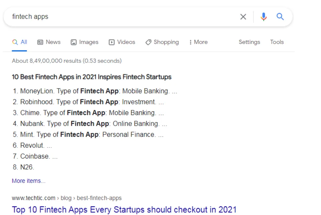Open Top 10 Fintech Apps result link
321x215 pixels.
coord(124,210)
